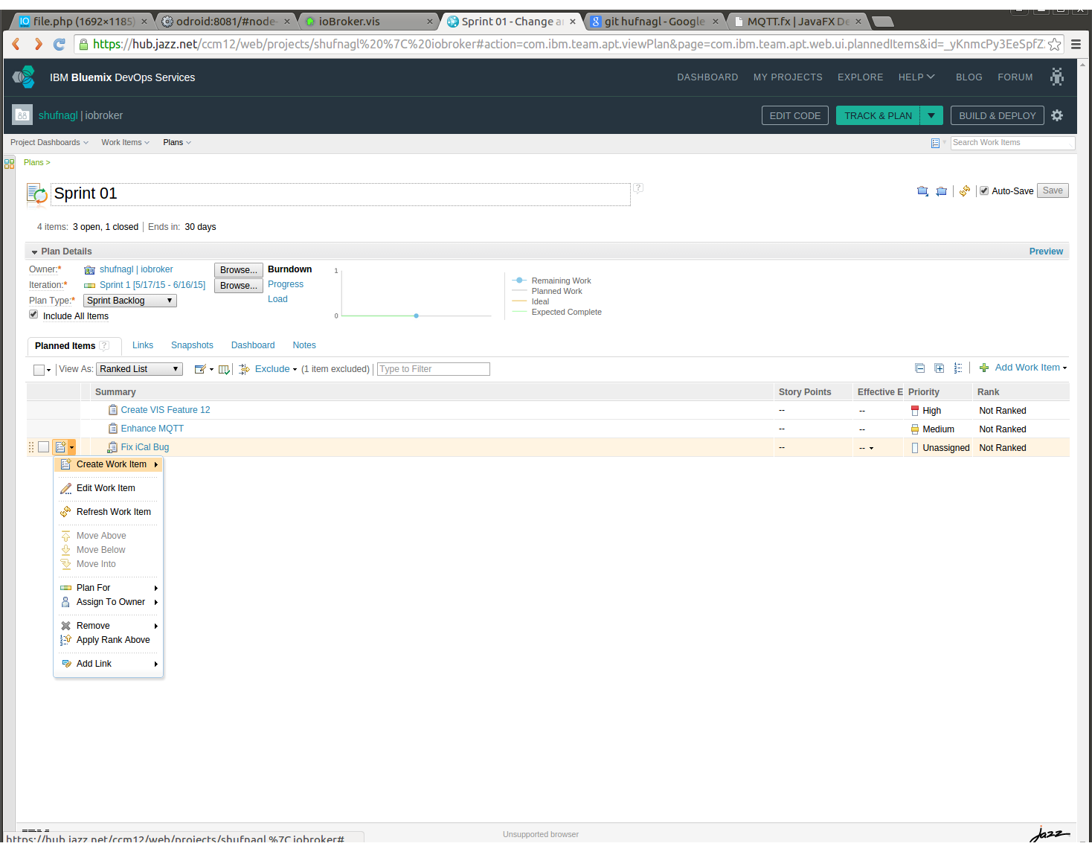This screenshot has width=1092, height=852.
Task: Click the Type to Filter input
Action: click(434, 369)
